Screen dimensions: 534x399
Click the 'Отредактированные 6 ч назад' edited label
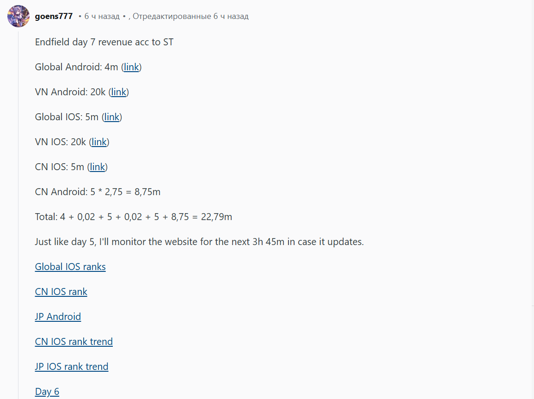tap(190, 16)
